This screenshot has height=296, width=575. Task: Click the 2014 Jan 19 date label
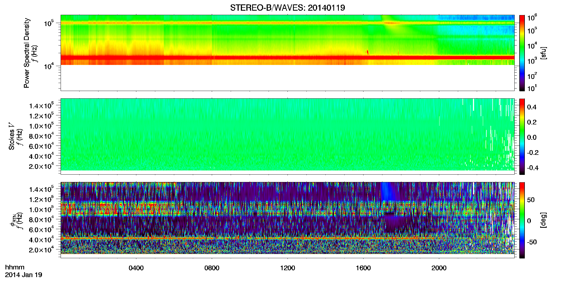[24, 275]
